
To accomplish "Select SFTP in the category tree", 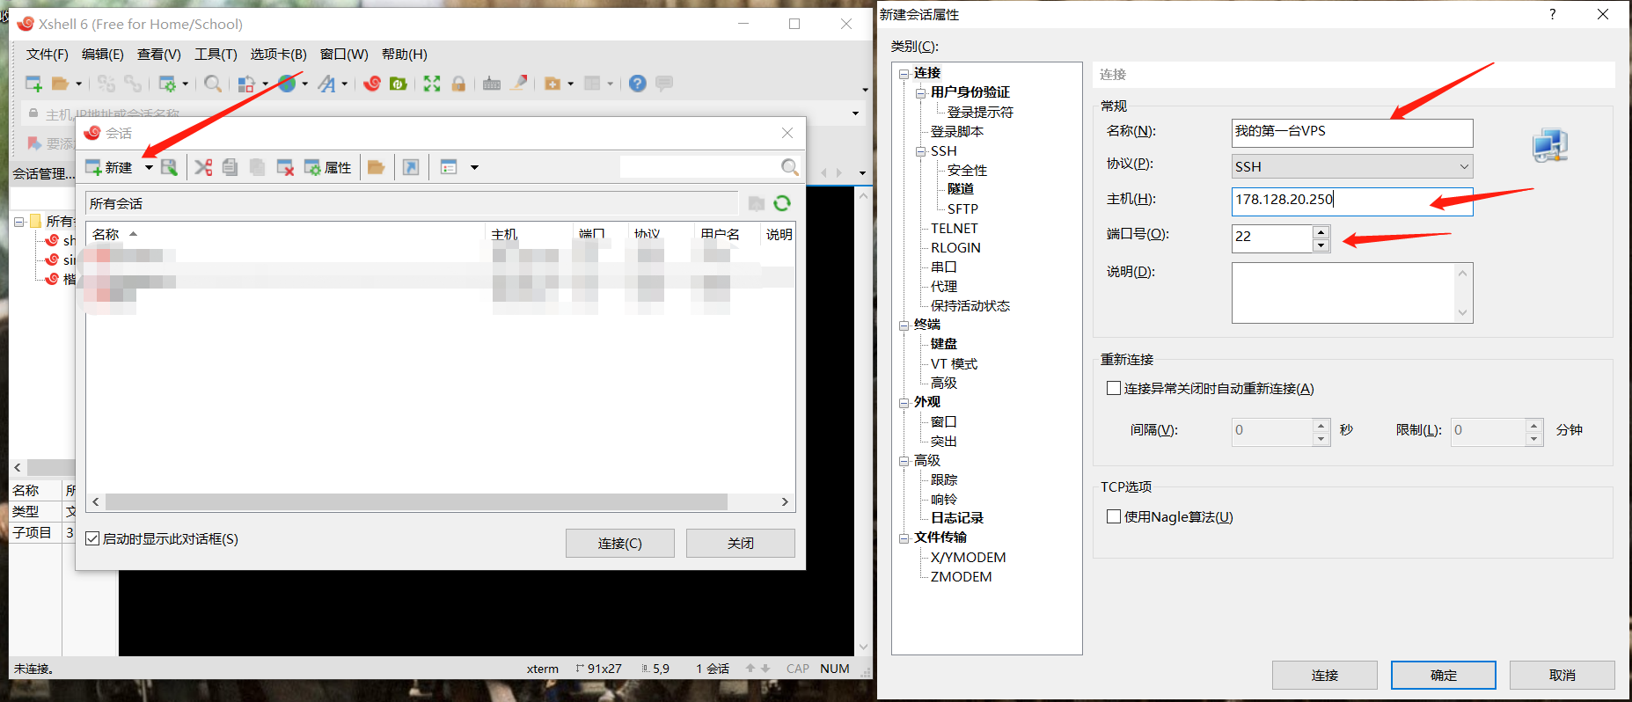I will pyautogui.click(x=962, y=209).
